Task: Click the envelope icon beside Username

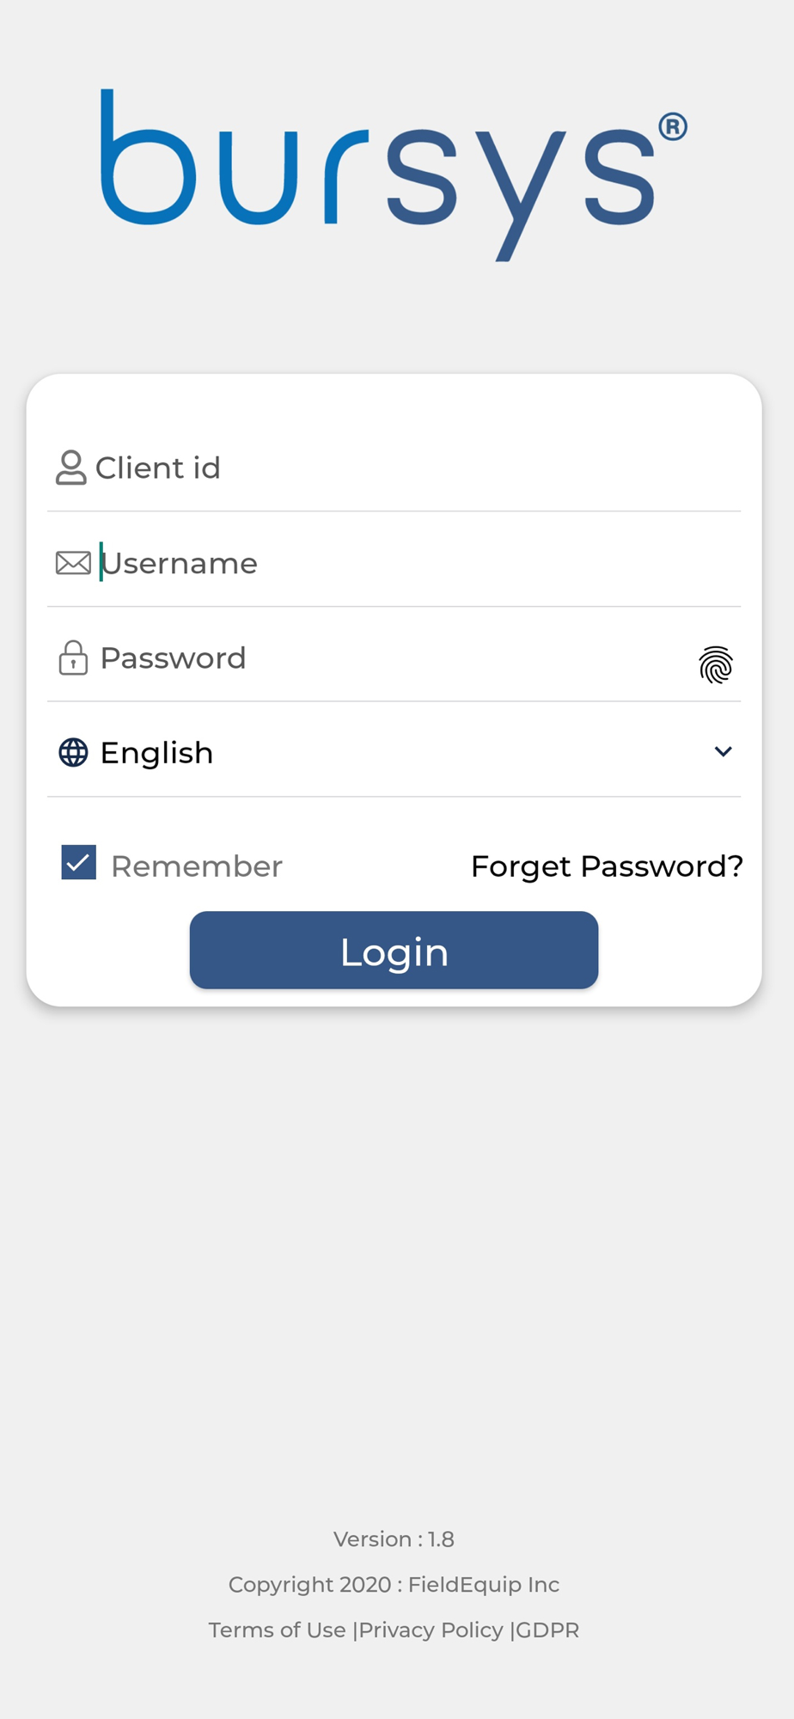Action: point(73,563)
